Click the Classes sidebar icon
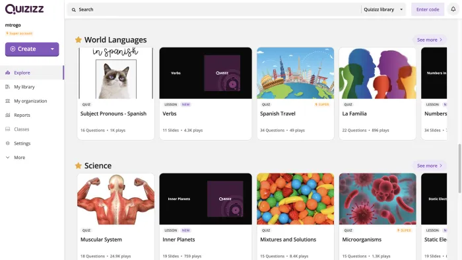462x260 pixels. [8, 129]
